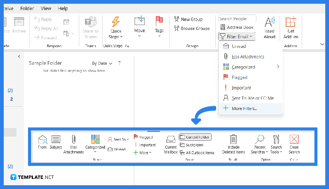
Task: Select Important filter in dropdown menu
Action: click(x=250, y=88)
